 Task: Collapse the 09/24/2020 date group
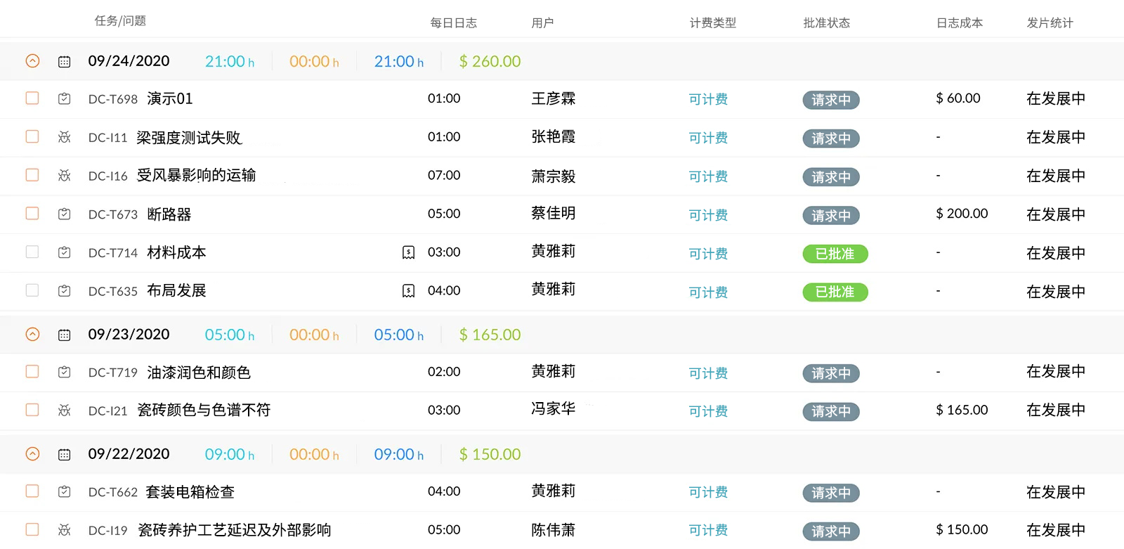pyautogui.click(x=32, y=61)
